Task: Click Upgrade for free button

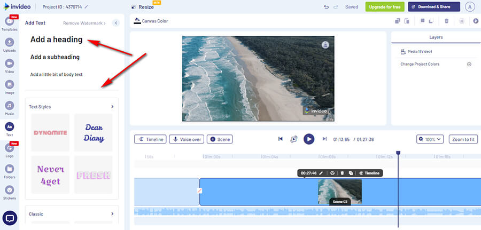Action: 385,7
